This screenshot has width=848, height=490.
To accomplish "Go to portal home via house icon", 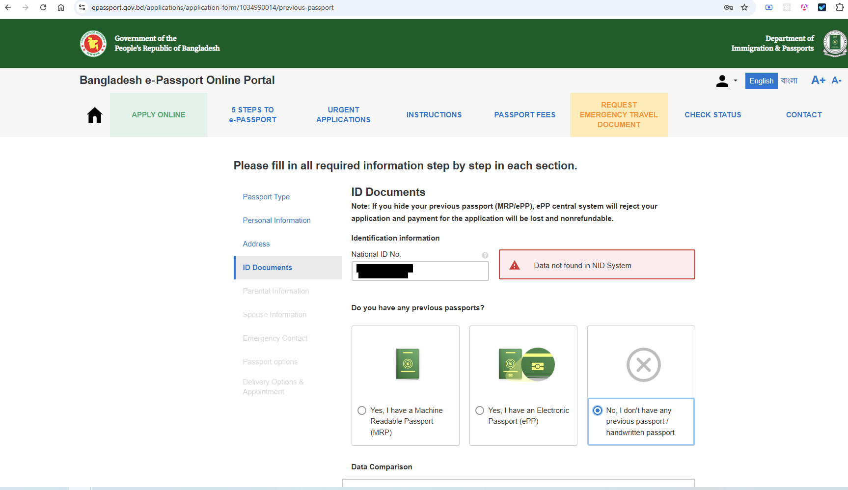I will (95, 115).
